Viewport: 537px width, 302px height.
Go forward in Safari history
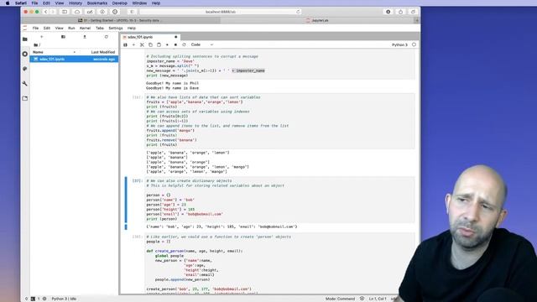(53, 12)
